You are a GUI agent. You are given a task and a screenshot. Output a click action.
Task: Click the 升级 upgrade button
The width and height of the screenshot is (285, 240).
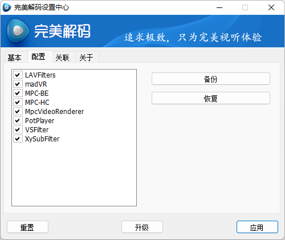point(142,227)
